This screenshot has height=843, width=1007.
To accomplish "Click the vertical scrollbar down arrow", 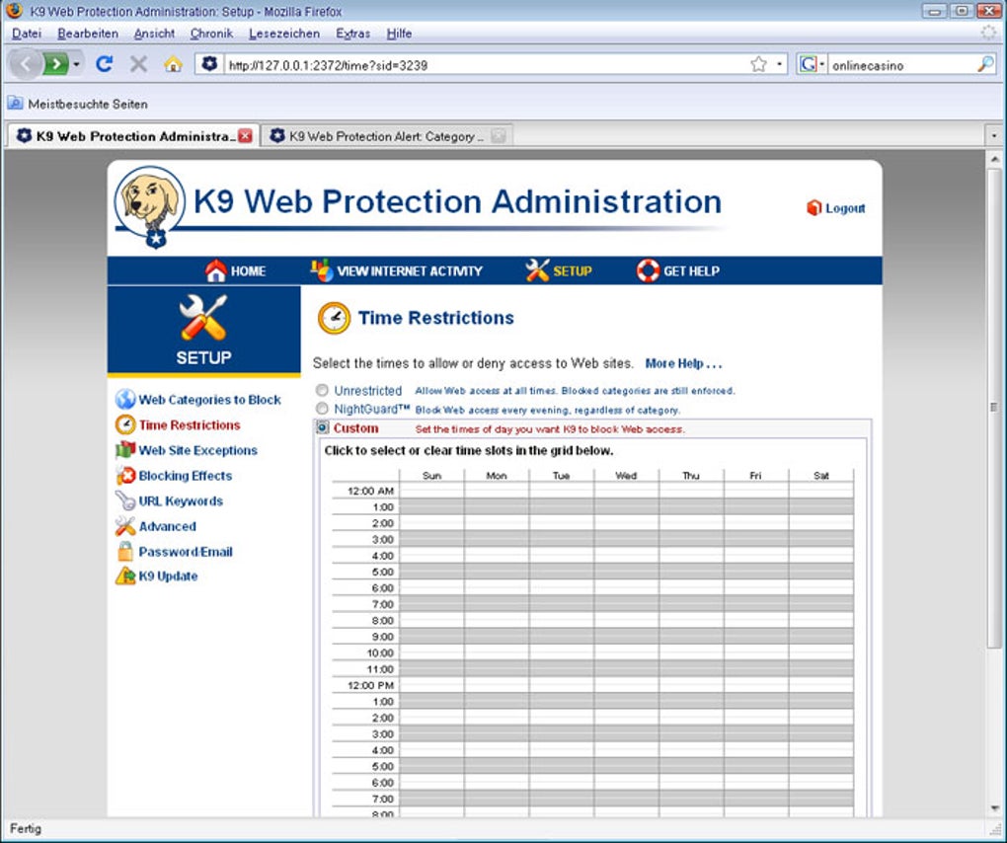I will click(994, 808).
